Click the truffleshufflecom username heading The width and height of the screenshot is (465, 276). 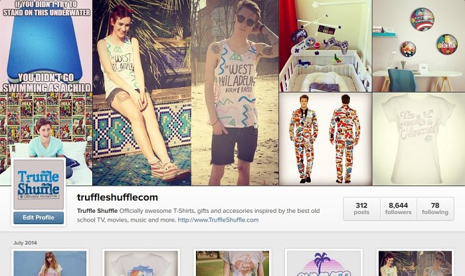[118, 198]
